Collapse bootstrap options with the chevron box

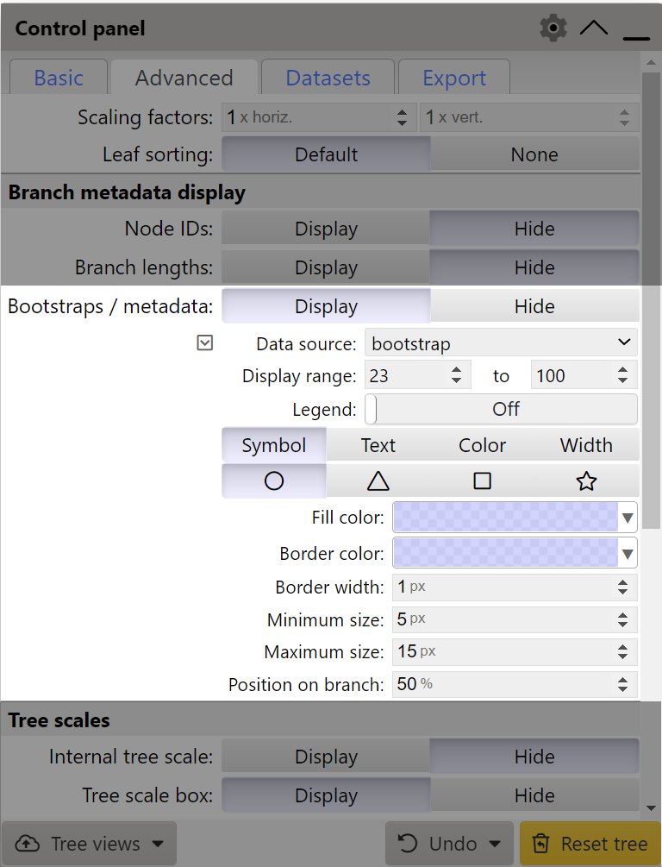[205, 343]
